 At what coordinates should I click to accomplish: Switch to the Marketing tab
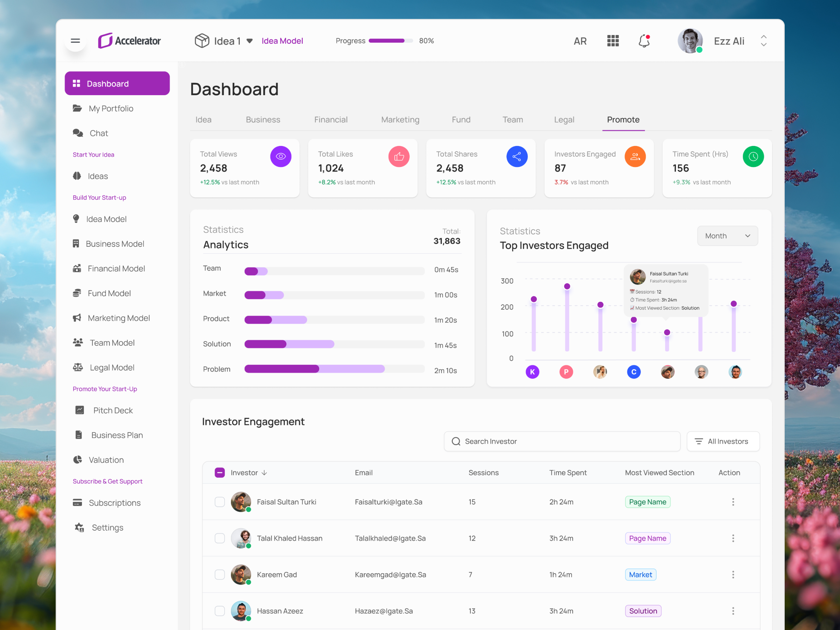(x=400, y=119)
